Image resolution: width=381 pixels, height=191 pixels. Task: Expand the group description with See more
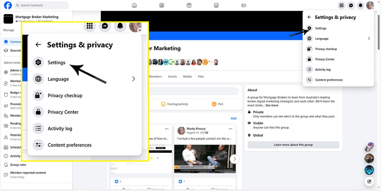(272, 105)
